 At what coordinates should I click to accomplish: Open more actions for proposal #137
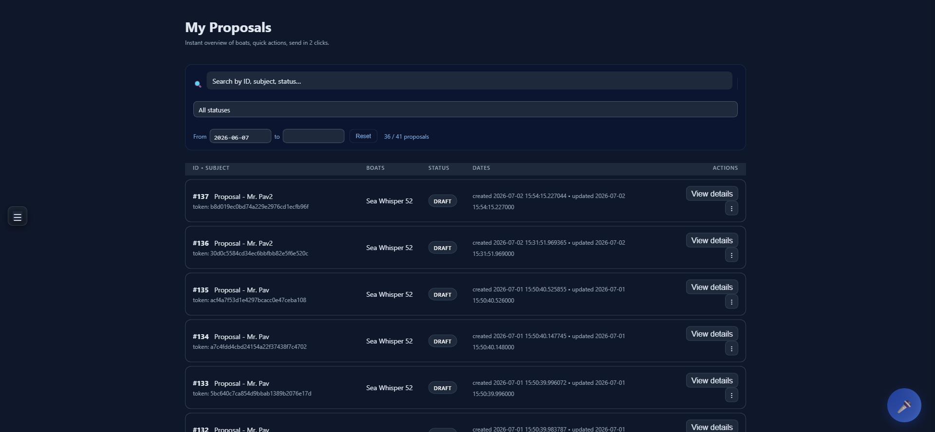click(x=731, y=209)
